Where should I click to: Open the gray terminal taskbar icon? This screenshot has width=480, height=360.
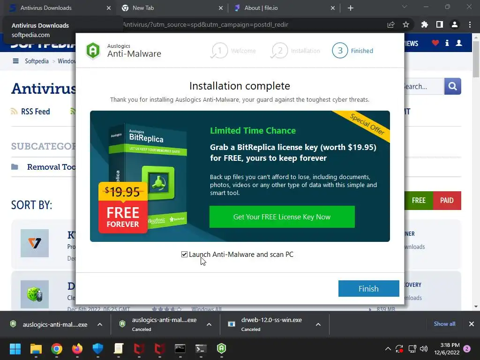coord(201,349)
